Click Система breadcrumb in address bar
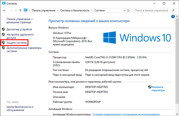 100,10
